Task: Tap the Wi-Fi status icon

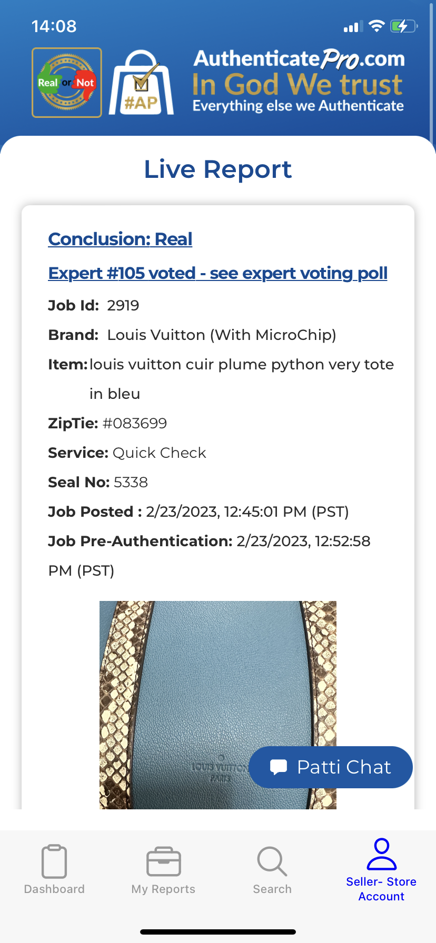Action: pyautogui.click(x=376, y=26)
